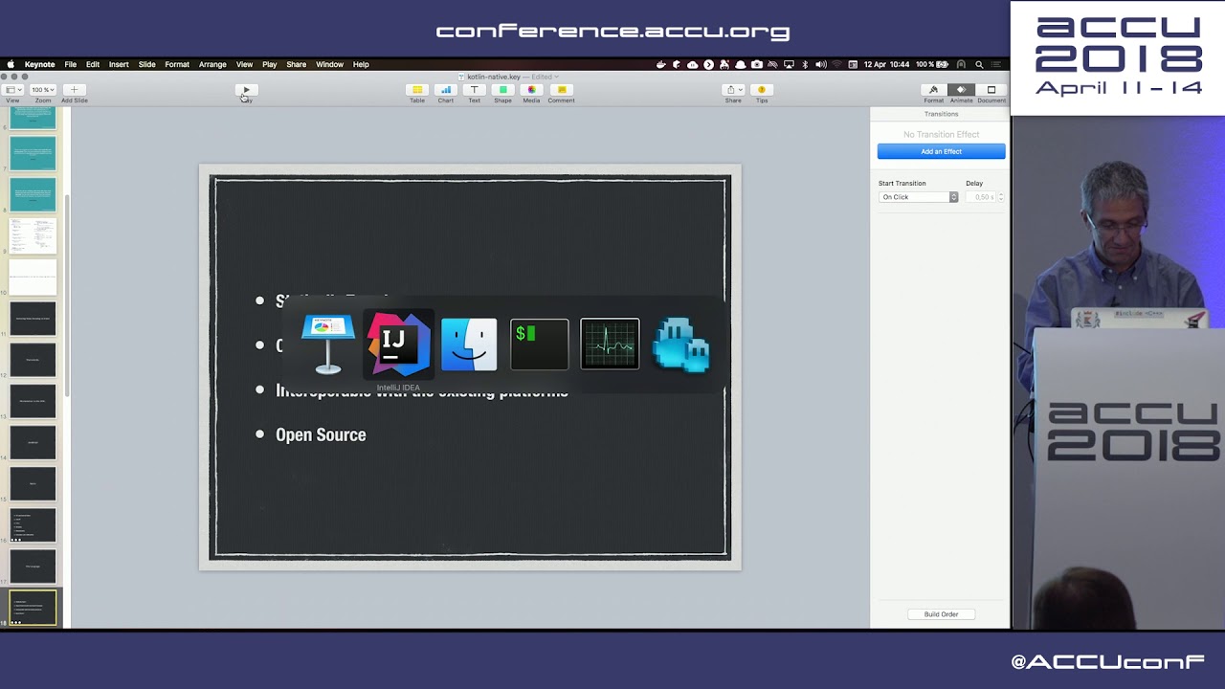Add a Text box from the toolbar
1225x689 pixels.
click(x=474, y=90)
